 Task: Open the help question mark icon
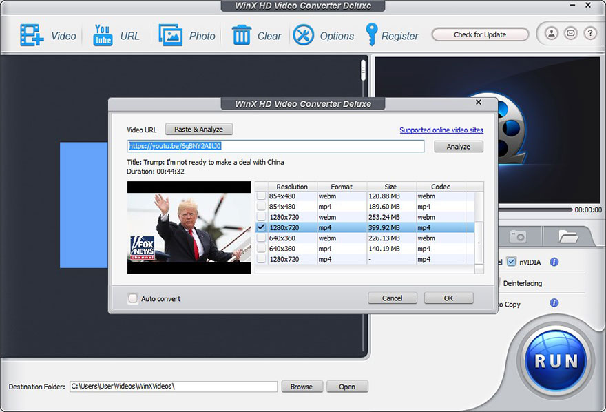coord(589,34)
